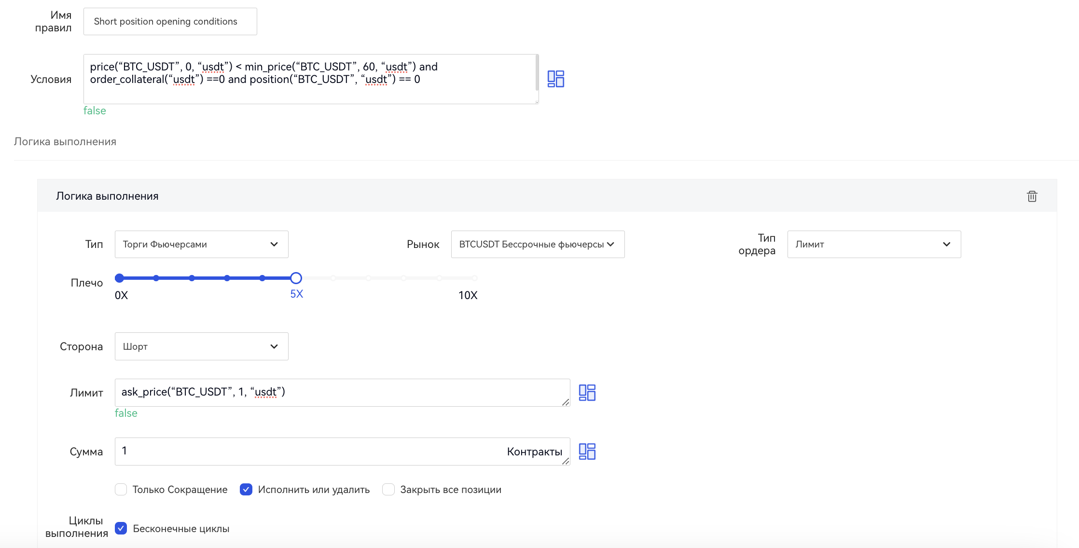1079x548 pixels.
Task: Set leverage slider to 10X endpoint
Action: tap(474, 278)
